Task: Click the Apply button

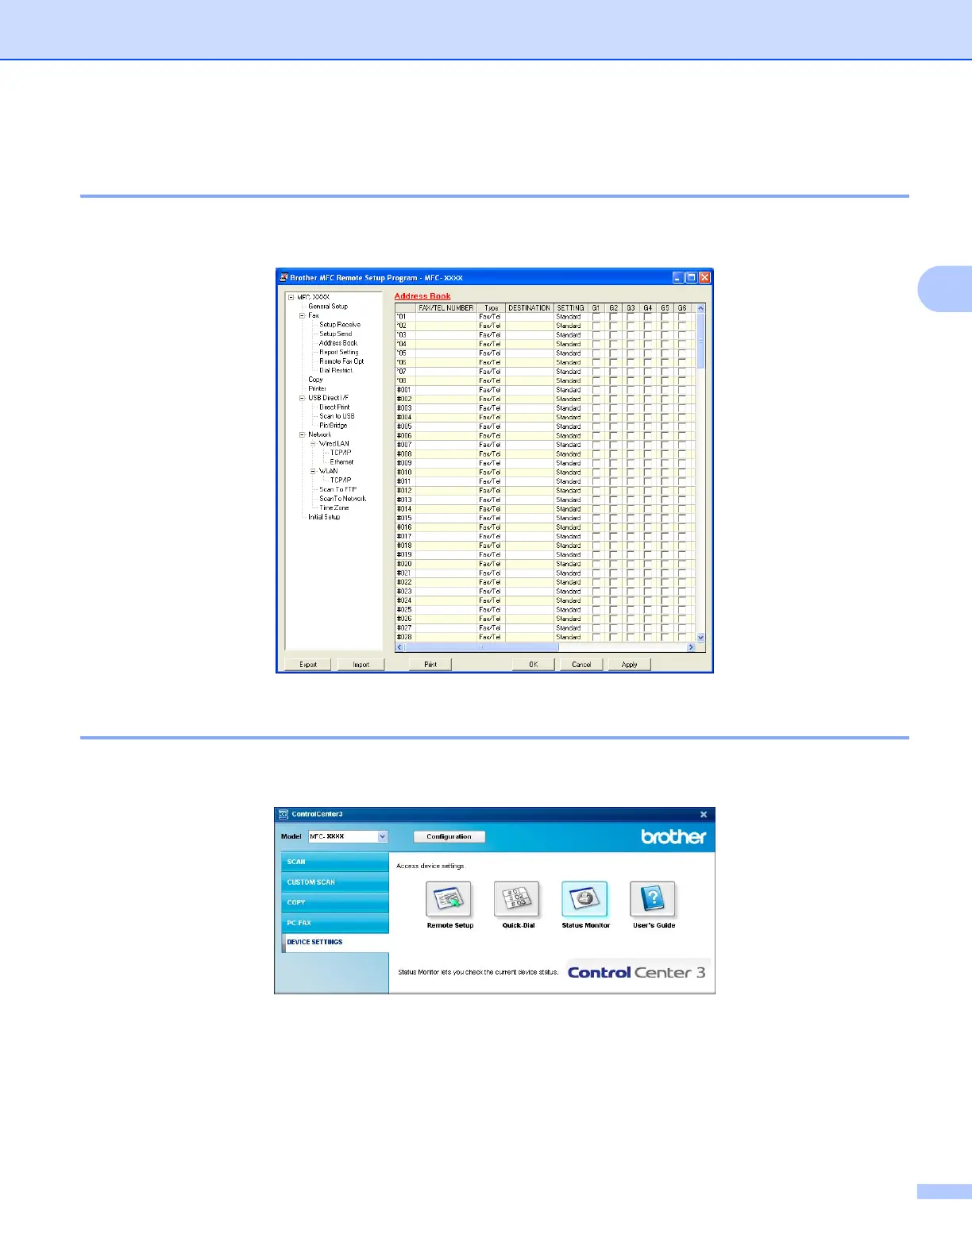Action: pos(630,665)
